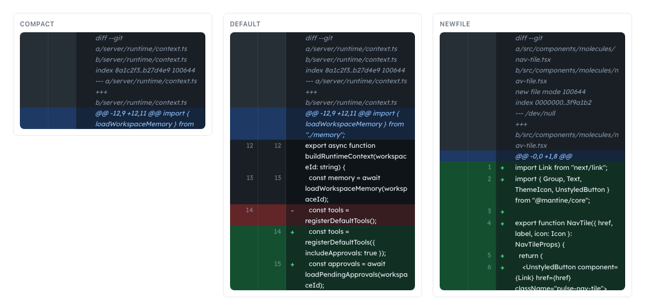Click the NEWFILE panel heading
Viewport: 645px width, 301px height.
(x=456, y=24)
